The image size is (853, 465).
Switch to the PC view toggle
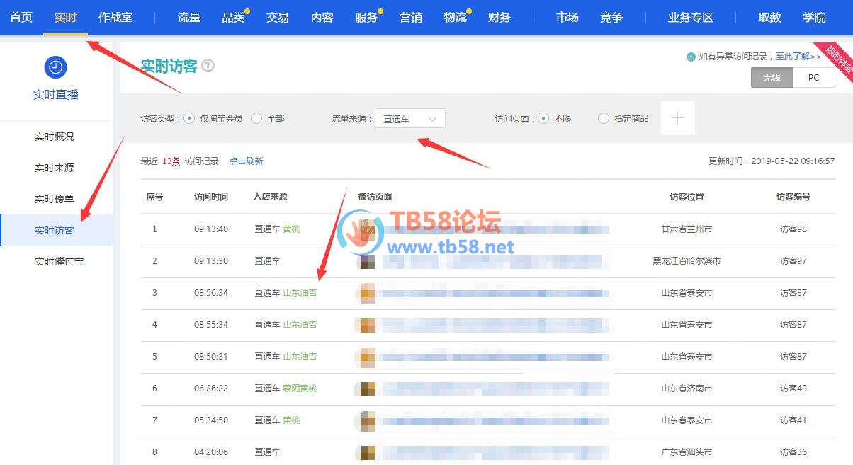(813, 78)
